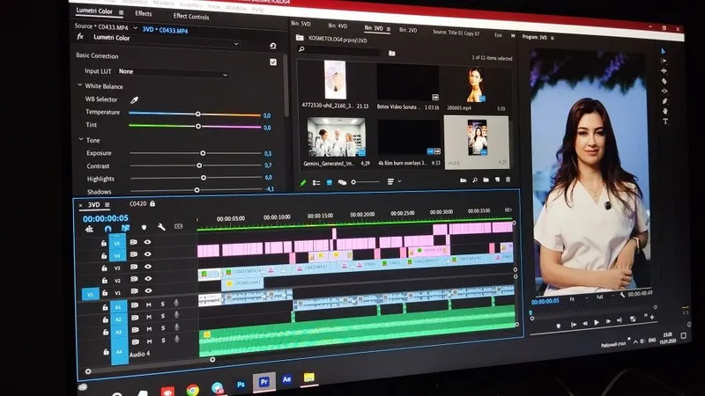The width and height of the screenshot is (705, 396).
Task: Mute audio track A1
Action: [148, 304]
